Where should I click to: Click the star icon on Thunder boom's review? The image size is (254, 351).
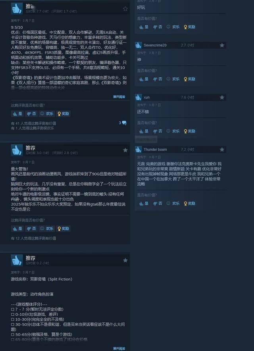[222, 149]
